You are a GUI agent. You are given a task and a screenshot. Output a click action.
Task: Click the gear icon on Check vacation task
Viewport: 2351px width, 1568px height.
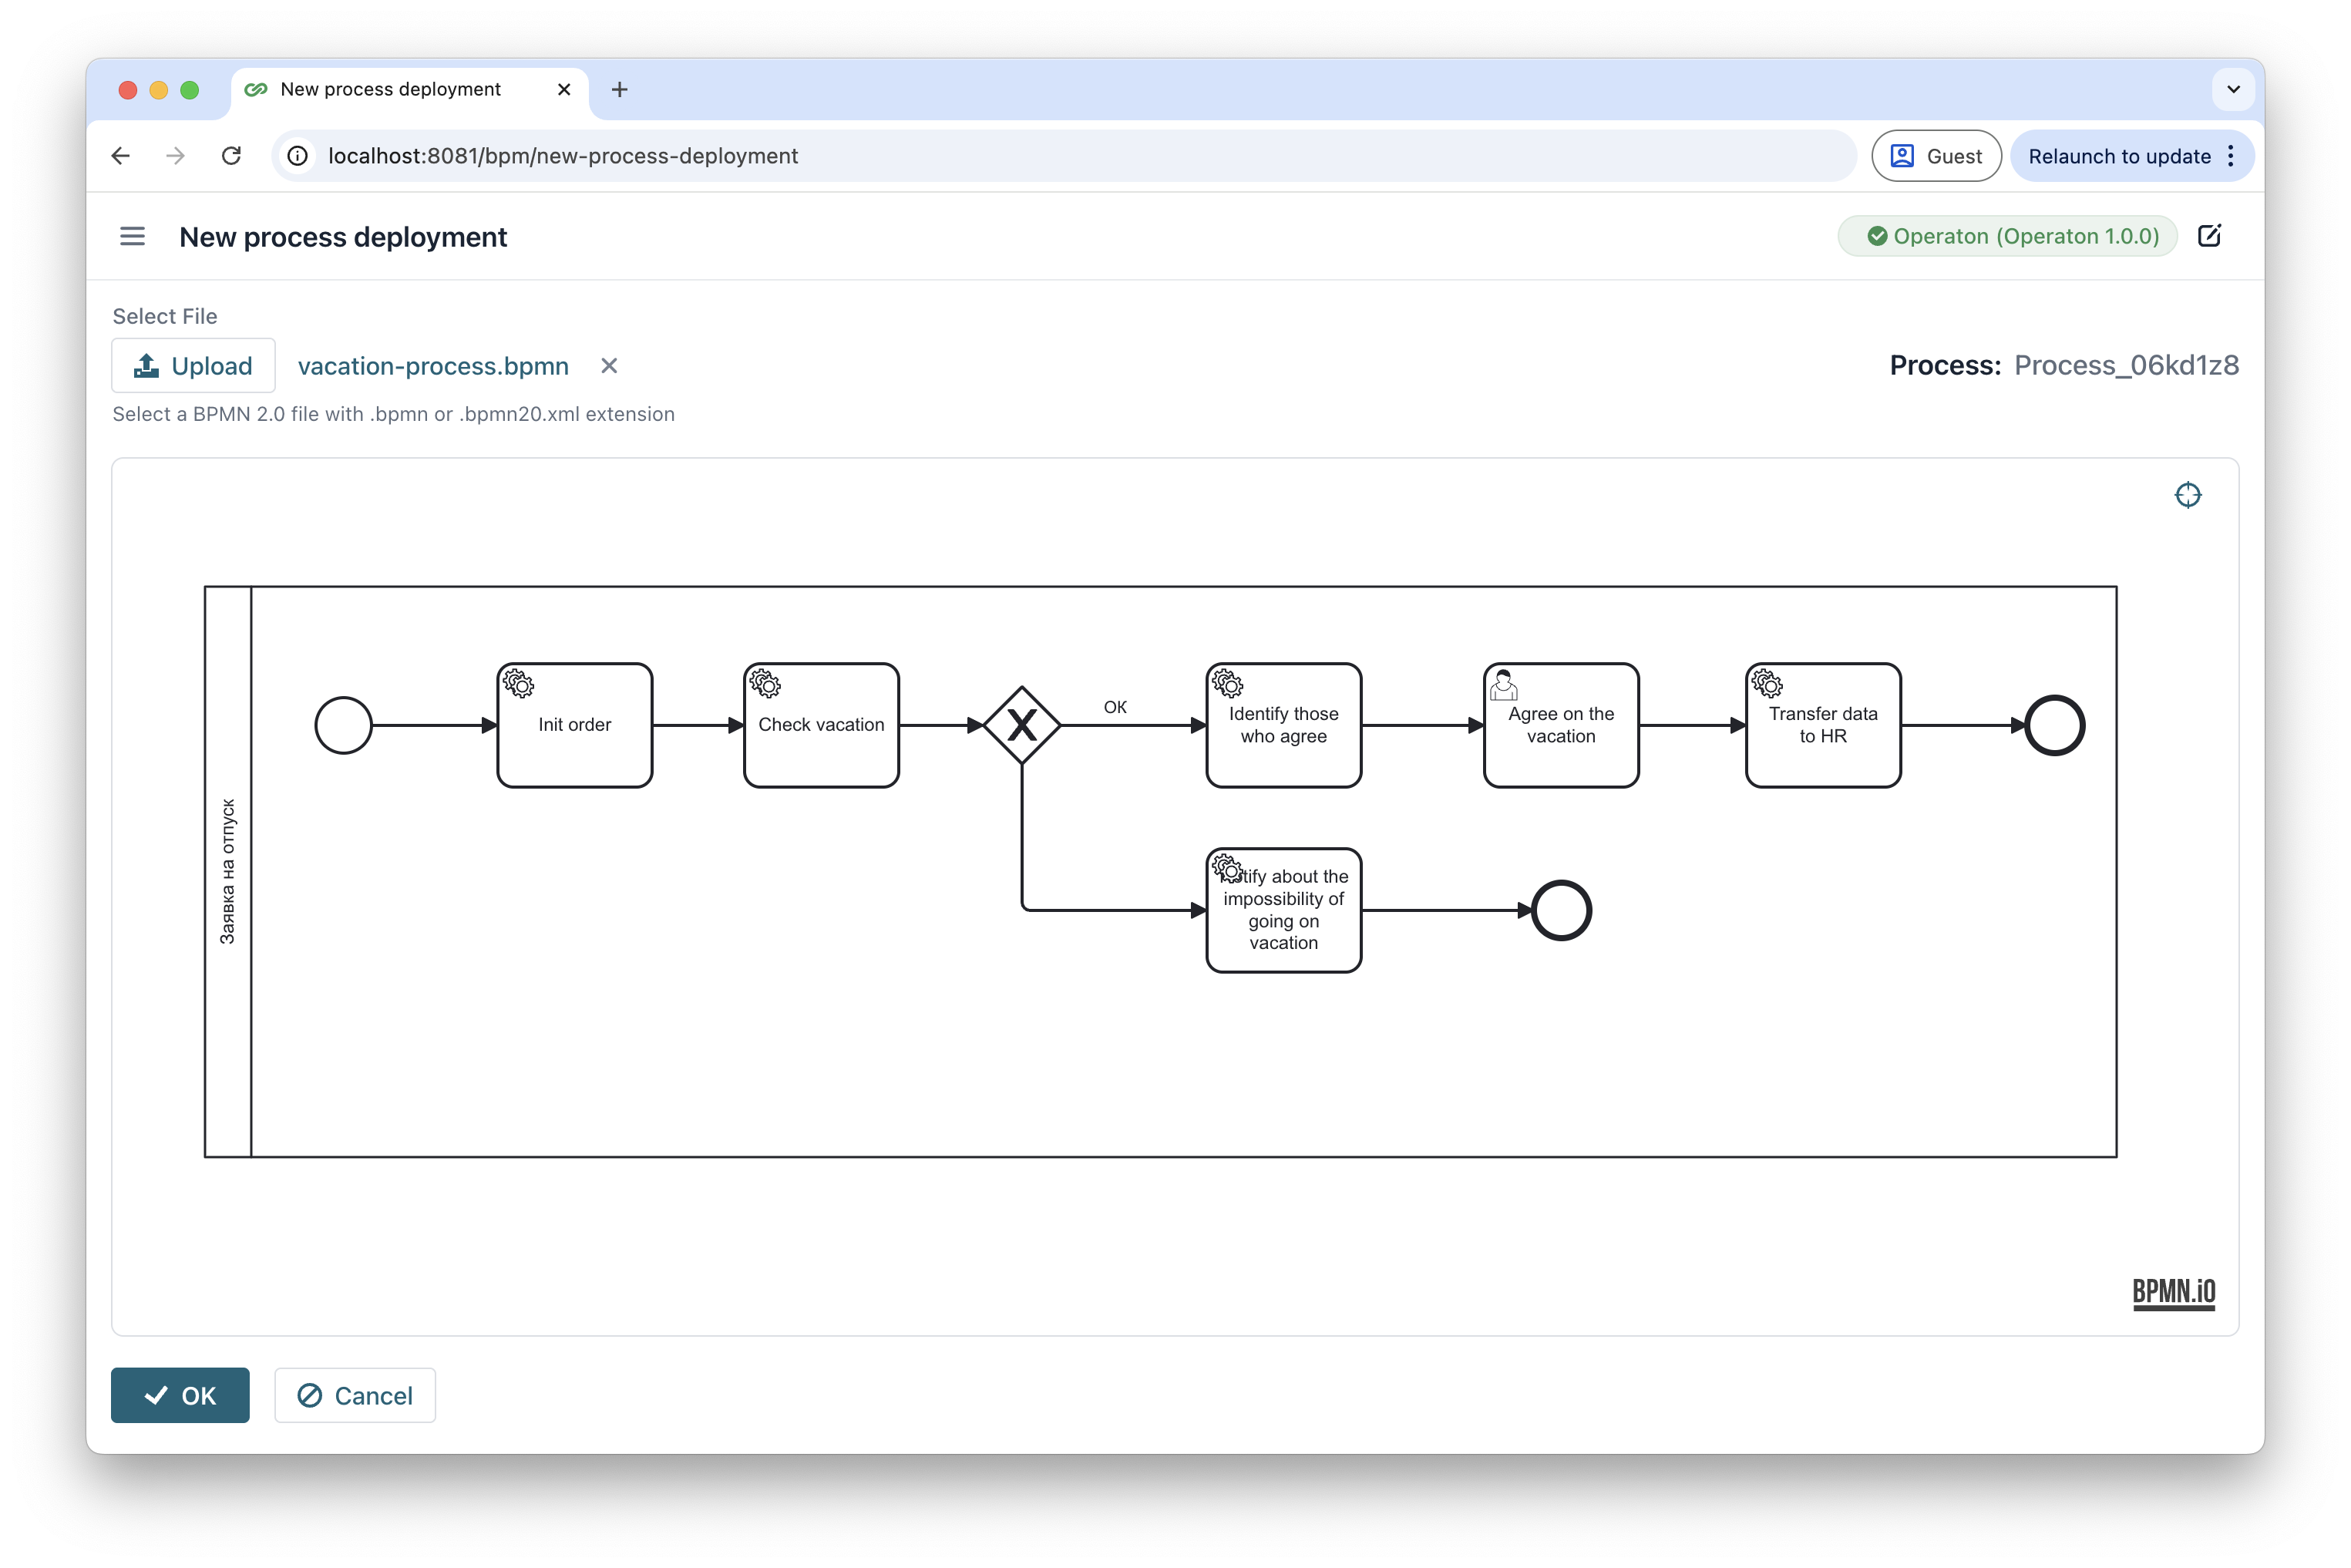coord(765,683)
